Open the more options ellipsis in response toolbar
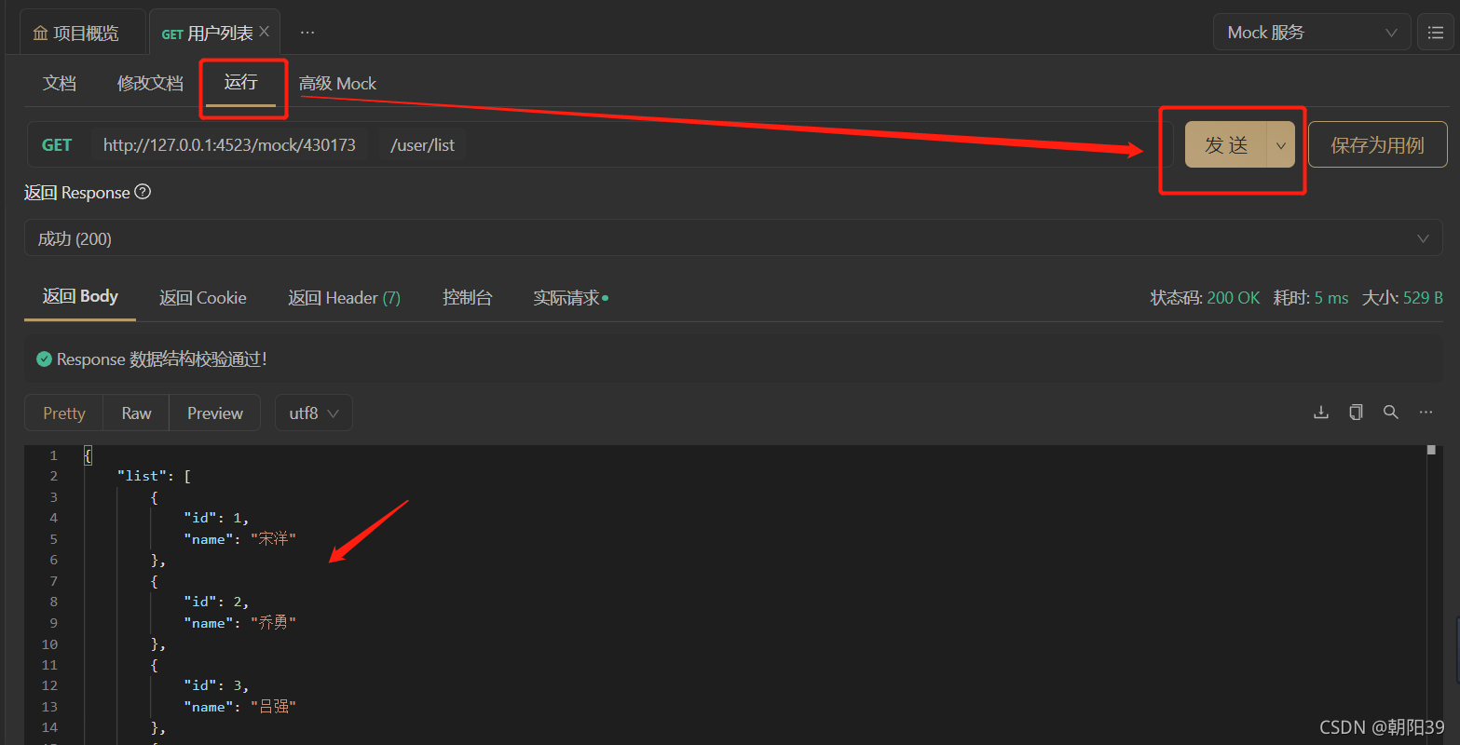 pos(1426,412)
